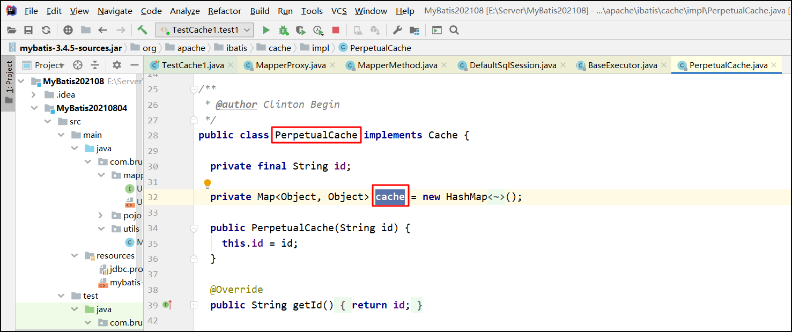Close the BaseExecutor.java tab
The height and width of the screenshot is (332, 792).
pos(664,65)
